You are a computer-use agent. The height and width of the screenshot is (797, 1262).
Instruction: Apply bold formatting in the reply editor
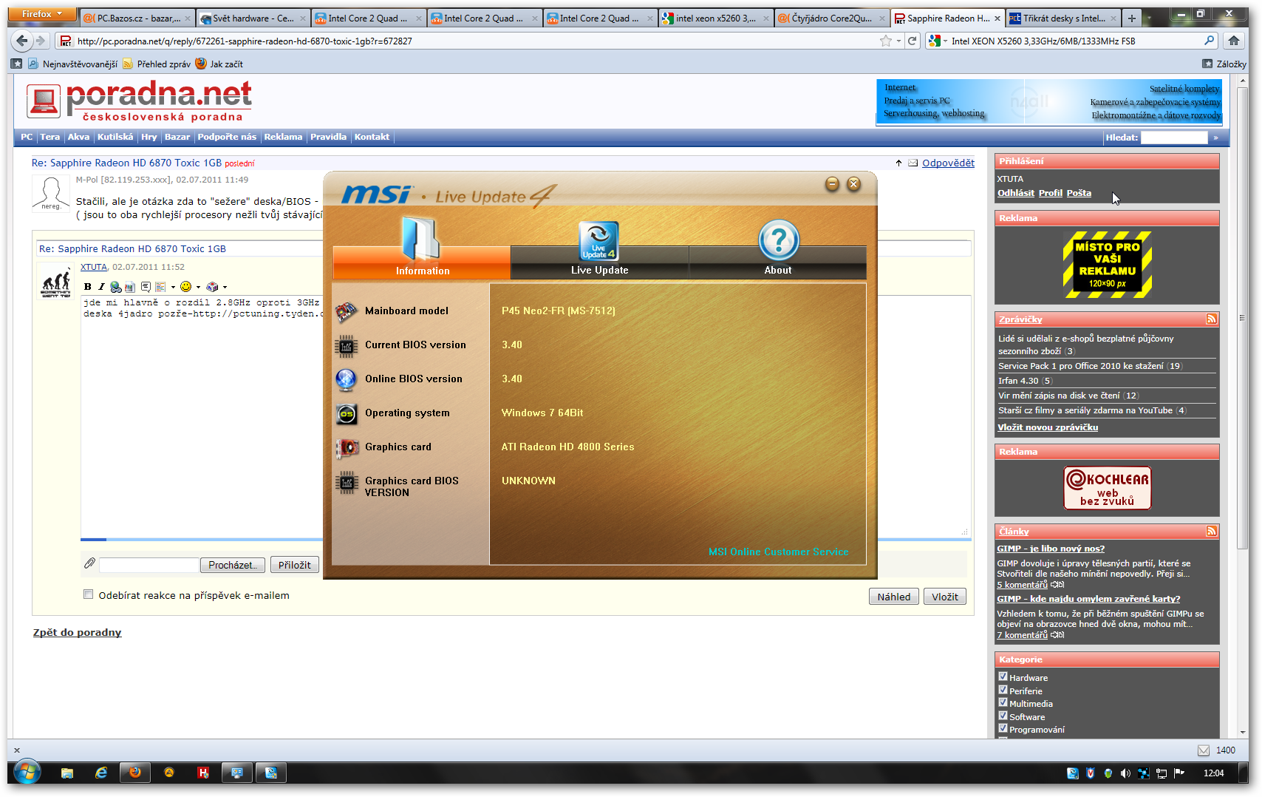[88, 287]
